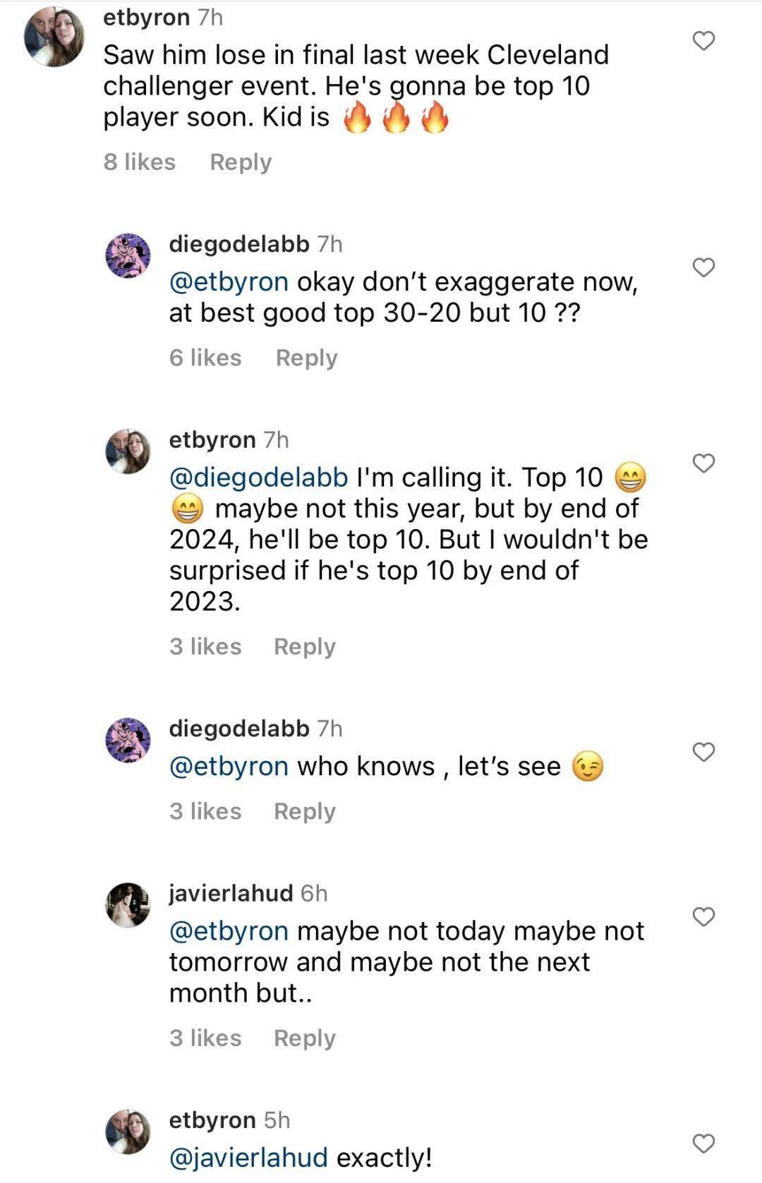Image resolution: width=762 pixels, height=1183 pixels.
Task: Reply to etbyron's top comment
Action: pos(241,162)
